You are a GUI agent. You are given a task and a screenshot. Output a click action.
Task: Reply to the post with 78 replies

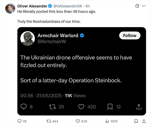pos(20,121)
